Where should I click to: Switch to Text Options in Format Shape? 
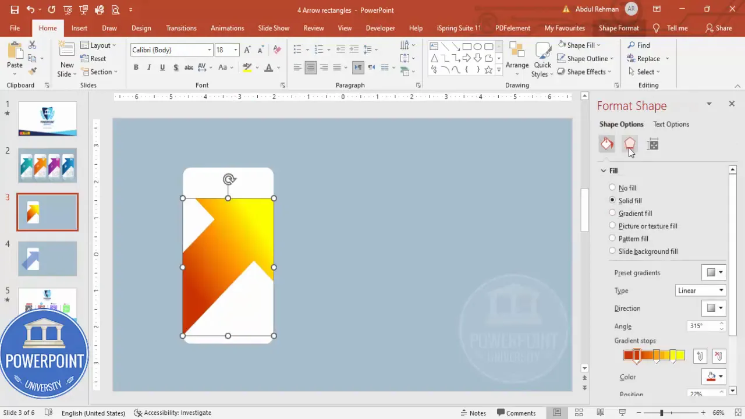(671, 124)
